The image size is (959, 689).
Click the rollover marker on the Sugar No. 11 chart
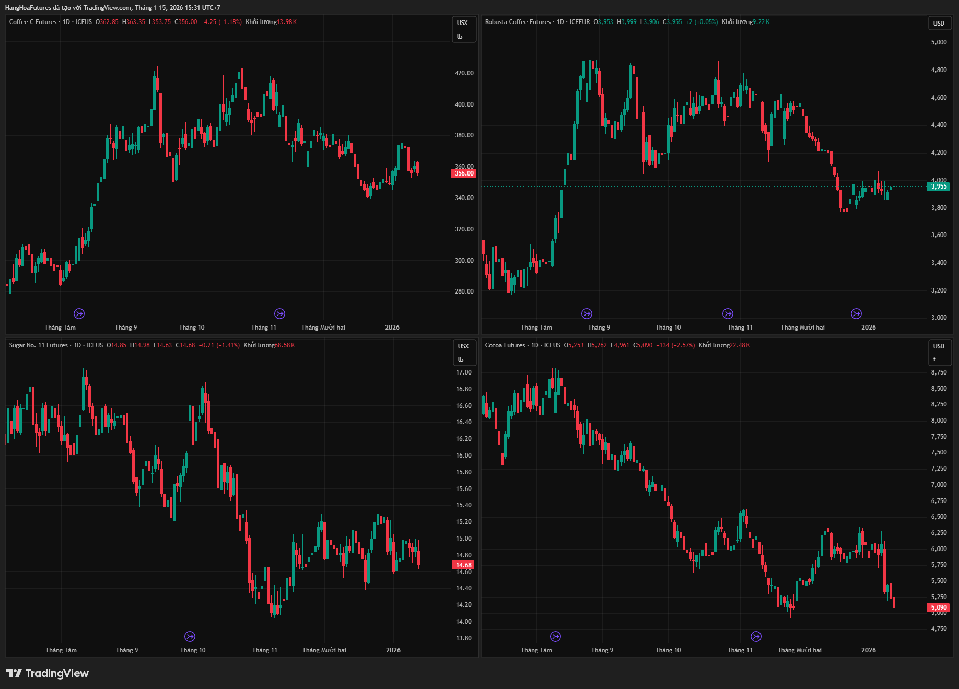pyautogui.click(x=190, y=636)
